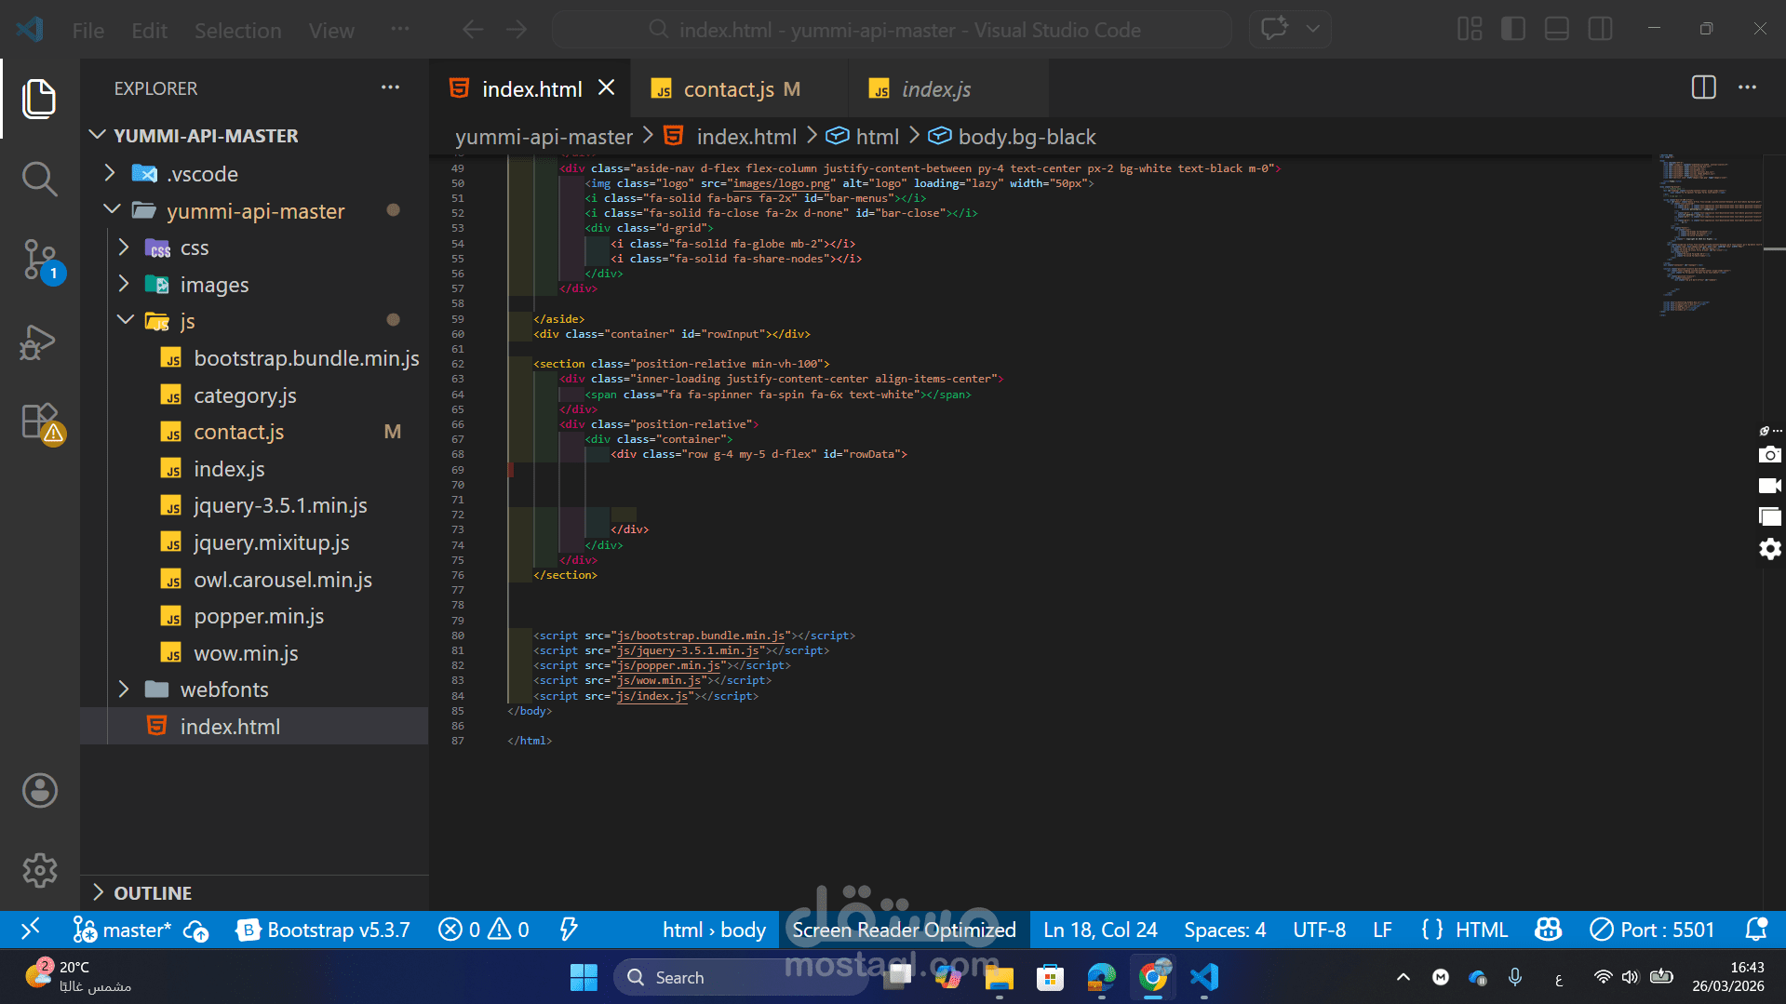The image size is (1786, 1004).
Task: Open Explorer Views and More Actions menu
Action: (390, 87)
